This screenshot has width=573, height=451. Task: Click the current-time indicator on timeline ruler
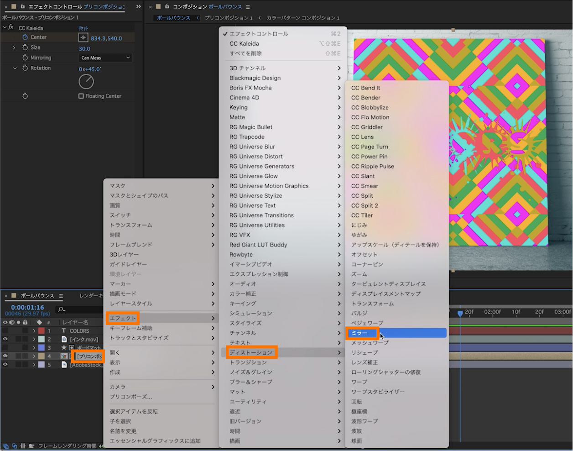460,313
